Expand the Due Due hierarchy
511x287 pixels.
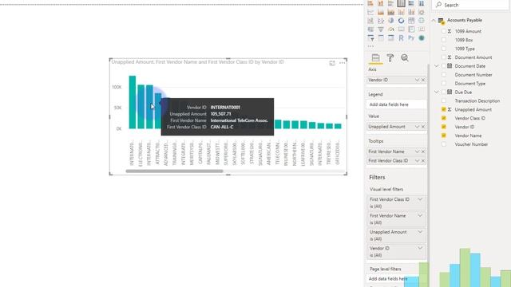[437, 92]
